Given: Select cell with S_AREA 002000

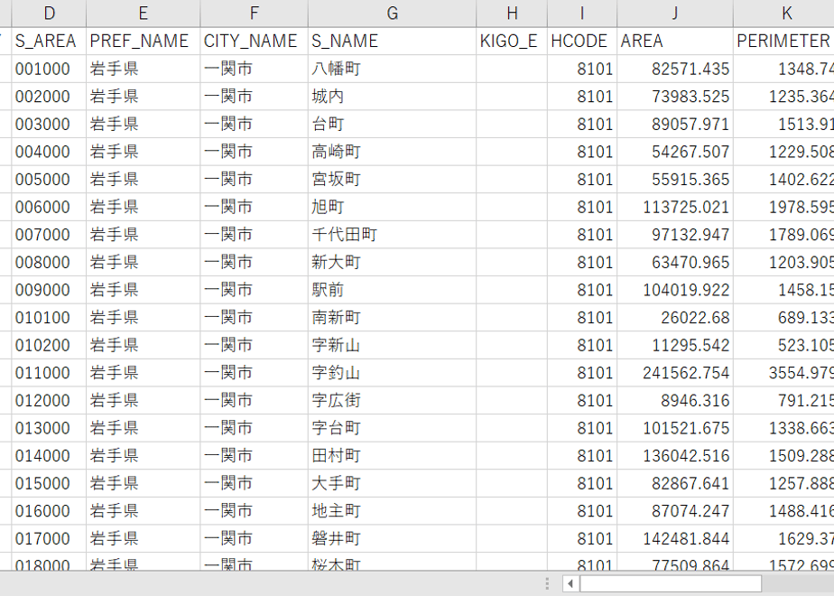Looking at the screenshot, I should pos(49,97).
